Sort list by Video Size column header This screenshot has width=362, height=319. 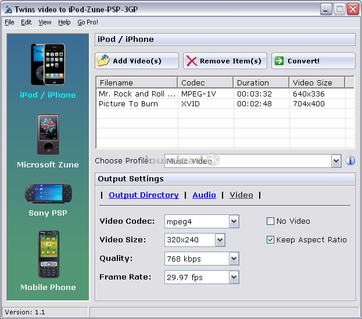[x=317, y=83]
